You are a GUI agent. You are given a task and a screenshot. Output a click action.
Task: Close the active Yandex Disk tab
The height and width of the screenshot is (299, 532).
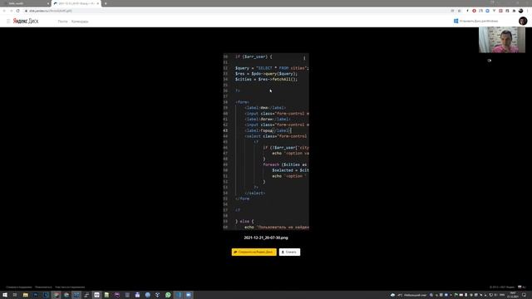pos(98,3)
